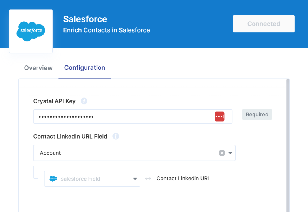The image size is (308, 212).
Task: Open the salesforce Field dropdown
Action: pyautogui.click(x=92, y=179)
